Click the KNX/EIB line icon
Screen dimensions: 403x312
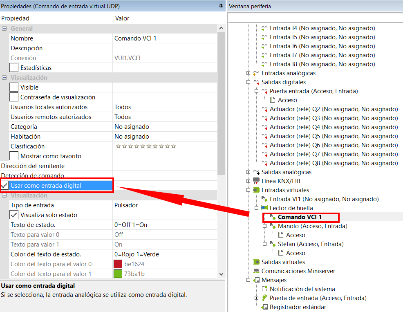tap(256, 181)
